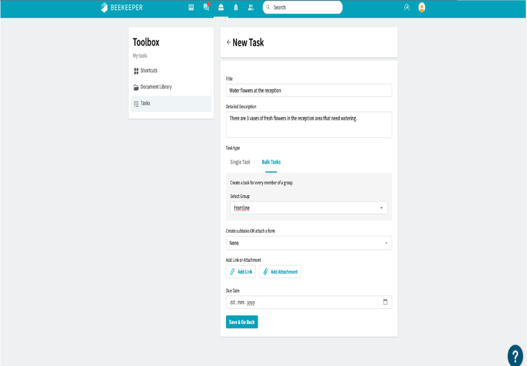Click the floating help question mark
This screenshot has height=366, width=527.
coord(516,355)
